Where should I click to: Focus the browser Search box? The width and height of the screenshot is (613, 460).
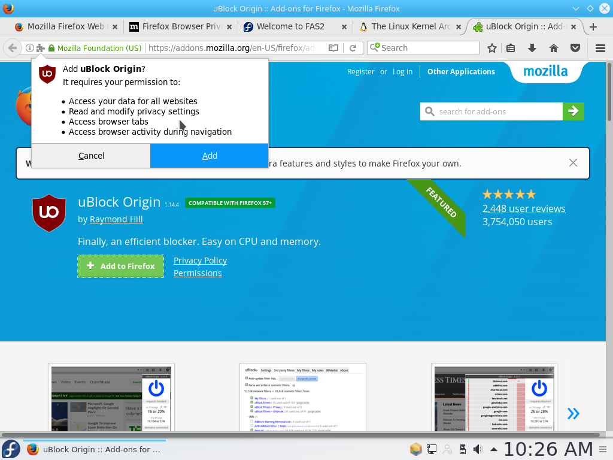423,48
